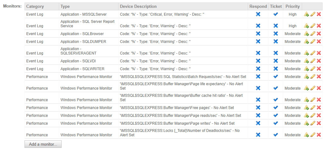Delete the Batch Requests/sec performance monitor
The width and height of the screenshot is (326, 151).
click(319, 77)
